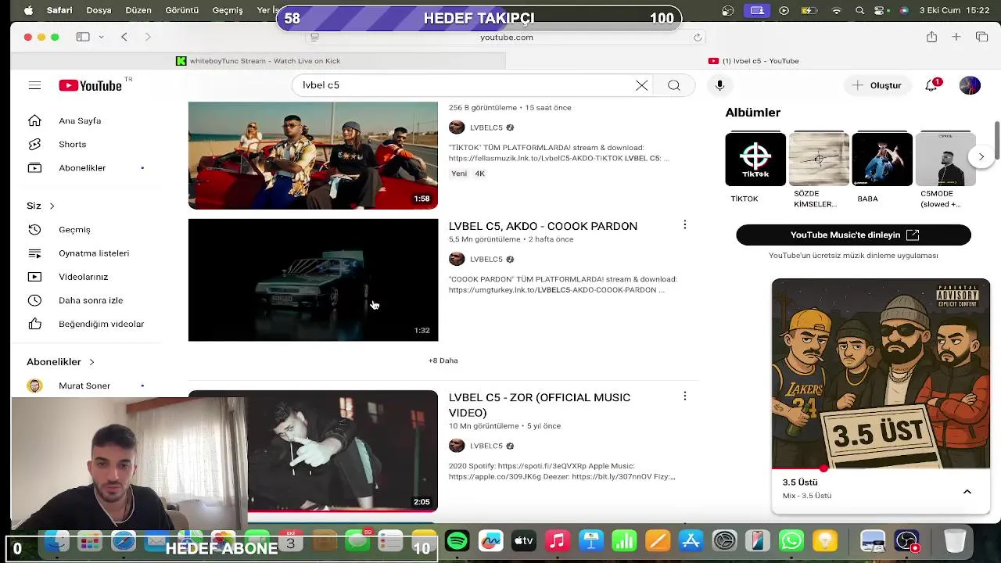Open Beğendiğim videolar
This screenshot has height=563, width=1001.
tap(101, 323)
